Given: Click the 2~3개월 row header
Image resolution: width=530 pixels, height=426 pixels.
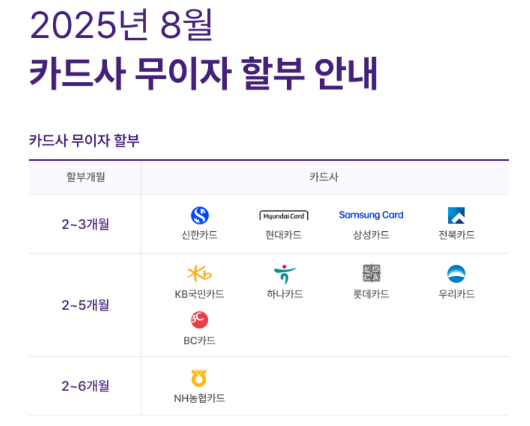Looking at the screenshot, I should [85, 224].
